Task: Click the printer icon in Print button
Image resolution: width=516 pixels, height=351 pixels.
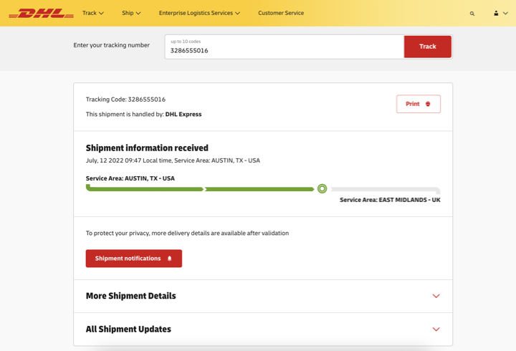Action: click(428, 104)
